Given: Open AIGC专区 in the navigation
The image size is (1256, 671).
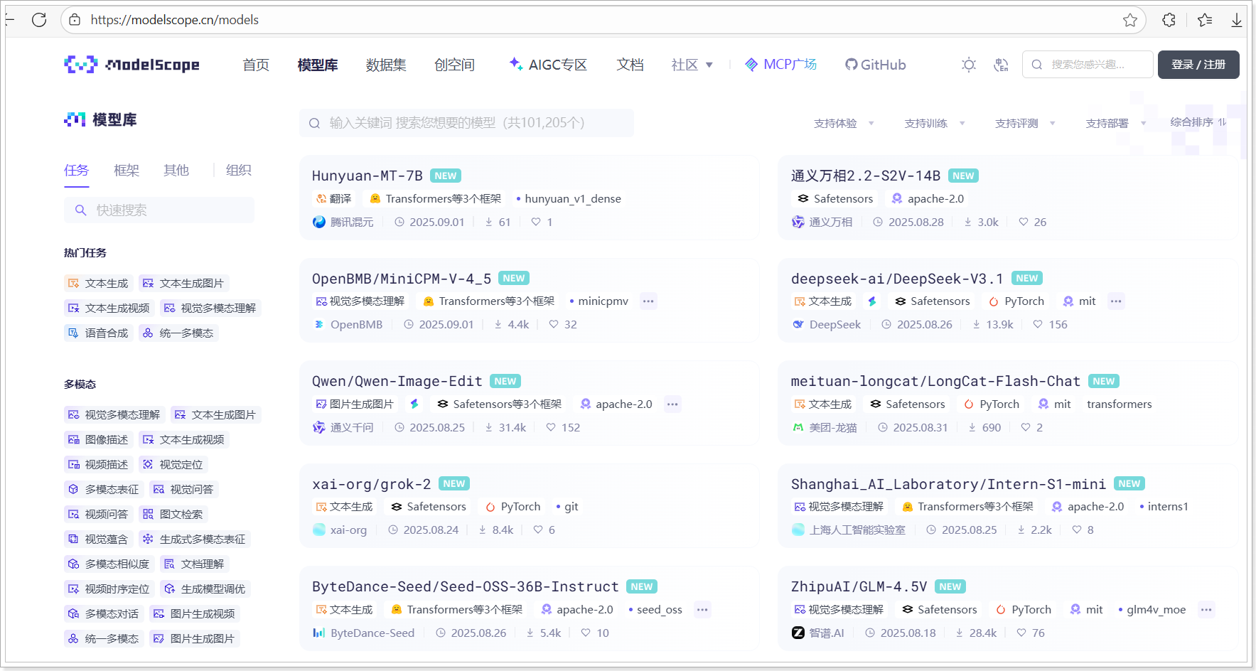Looking at the screenshot, I should 548,65.
